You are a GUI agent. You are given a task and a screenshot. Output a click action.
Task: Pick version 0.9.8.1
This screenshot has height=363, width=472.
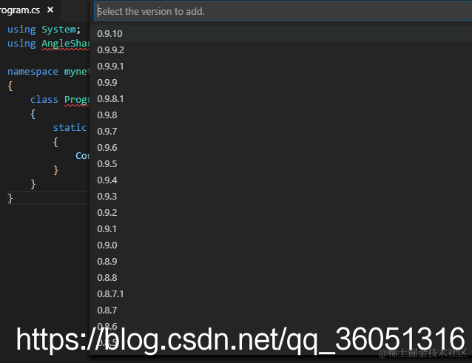(x=281, y=98)
